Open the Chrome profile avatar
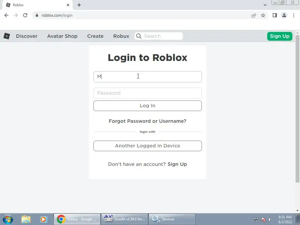The image size is (300, 225). point(284,15)
